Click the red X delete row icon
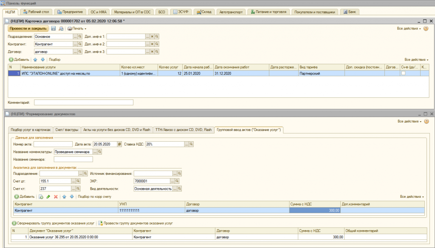This screenshot has width=435, height=248. (55, 197)
